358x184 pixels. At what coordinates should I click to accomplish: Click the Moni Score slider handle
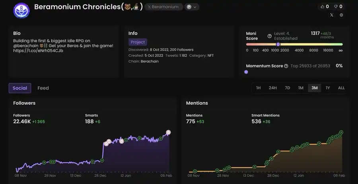278,44
